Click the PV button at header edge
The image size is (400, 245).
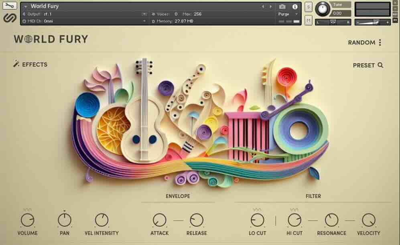click(x=396, y=20)
